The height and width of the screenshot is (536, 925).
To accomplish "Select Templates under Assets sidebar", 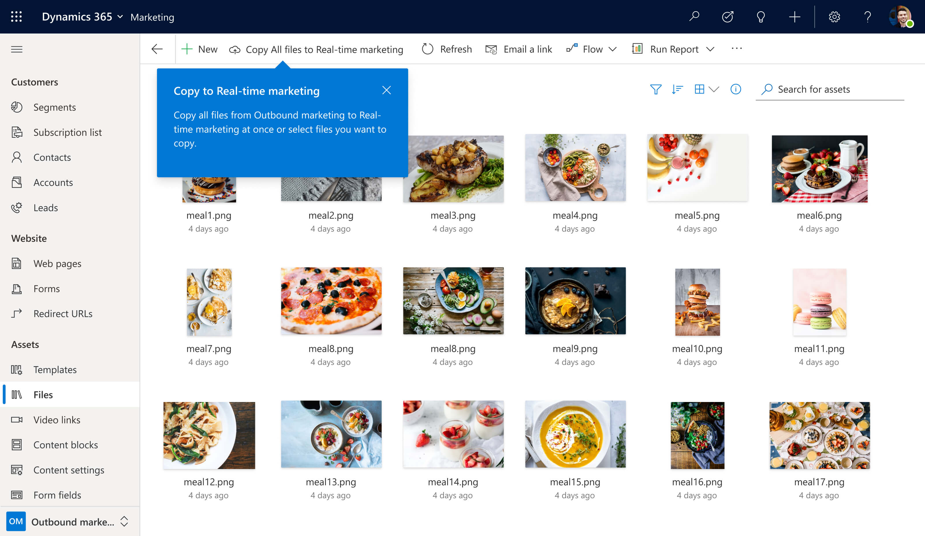I will point(55,369).
